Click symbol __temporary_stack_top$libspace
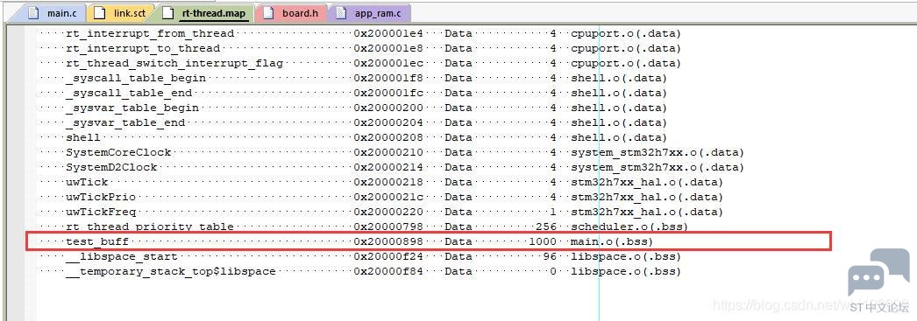 click(x=171, y=271)
